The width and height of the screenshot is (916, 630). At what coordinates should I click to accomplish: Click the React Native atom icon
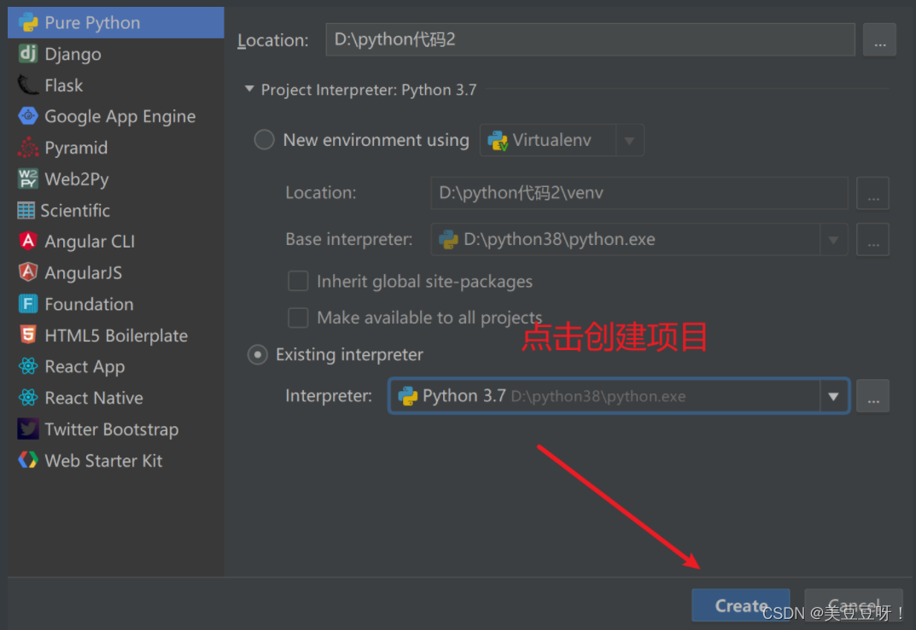tap(28, 398)
